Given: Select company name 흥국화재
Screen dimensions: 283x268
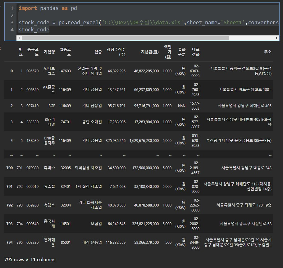Looking at the screenshot, I should click(x=49, y=224).
